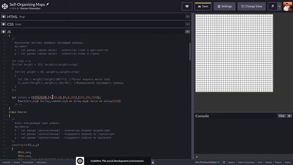Viewport: 293px width, 165px height.
Task: Open CSS editor settings gear
Action: (x=3, y=24)
